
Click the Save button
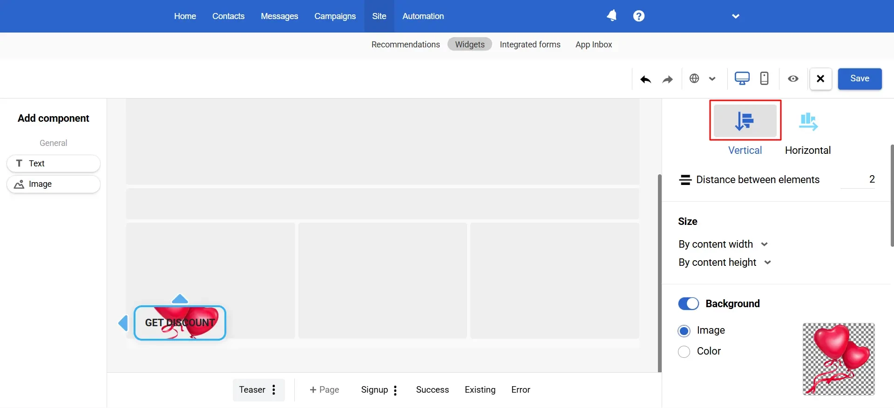(860, 79)
